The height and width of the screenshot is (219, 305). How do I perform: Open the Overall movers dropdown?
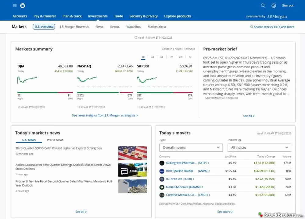191,147
